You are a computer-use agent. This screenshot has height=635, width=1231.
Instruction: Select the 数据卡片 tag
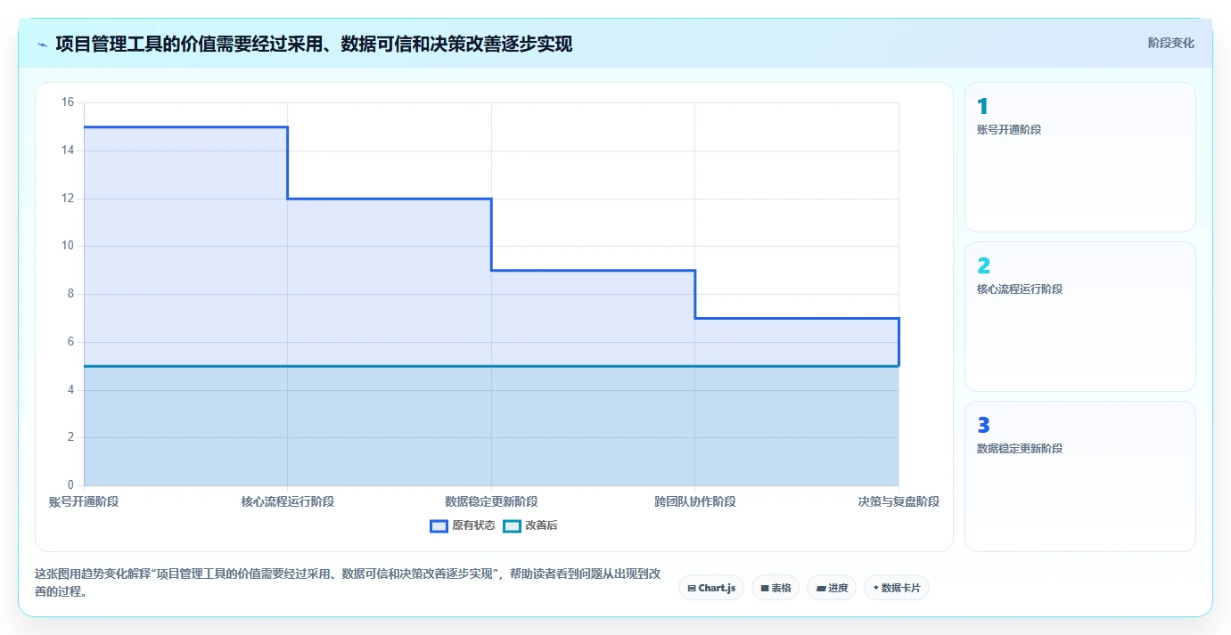897,588
